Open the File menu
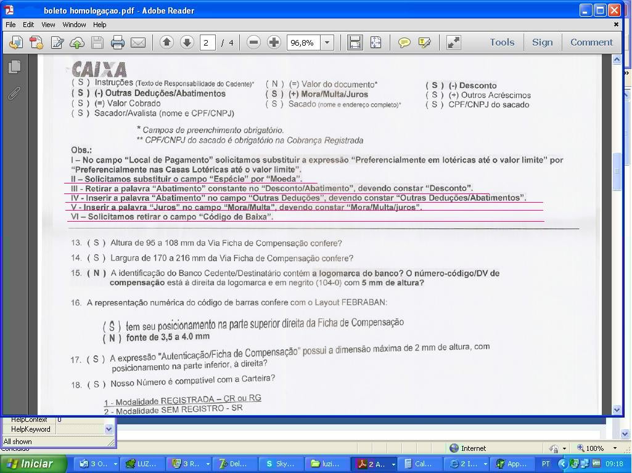The image size is (632, 473). click(x=10, y=25)
